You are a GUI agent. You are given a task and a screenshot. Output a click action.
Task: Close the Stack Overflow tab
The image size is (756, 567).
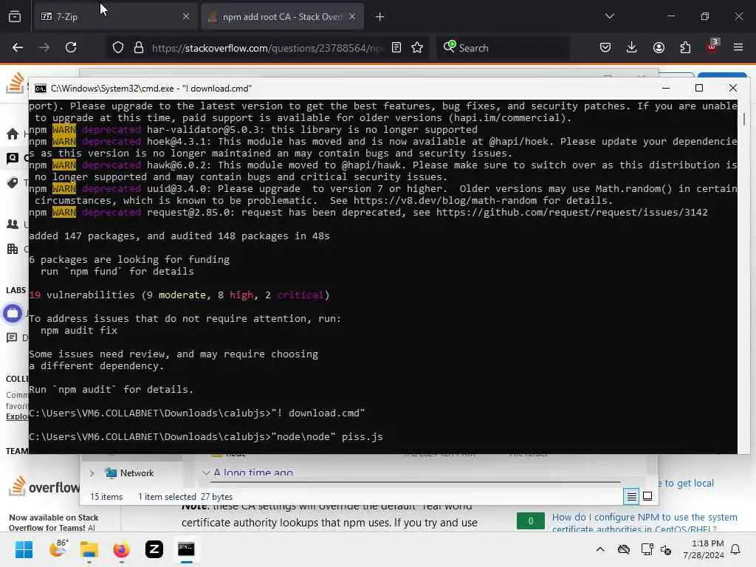pyautogui.click(x=352, y=17)
